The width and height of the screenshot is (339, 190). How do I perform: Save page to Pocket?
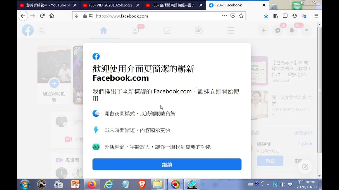coord(233,16)
